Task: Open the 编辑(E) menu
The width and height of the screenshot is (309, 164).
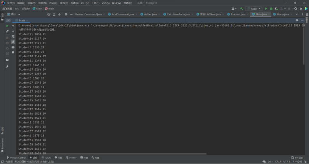Action: coord(21,3)
